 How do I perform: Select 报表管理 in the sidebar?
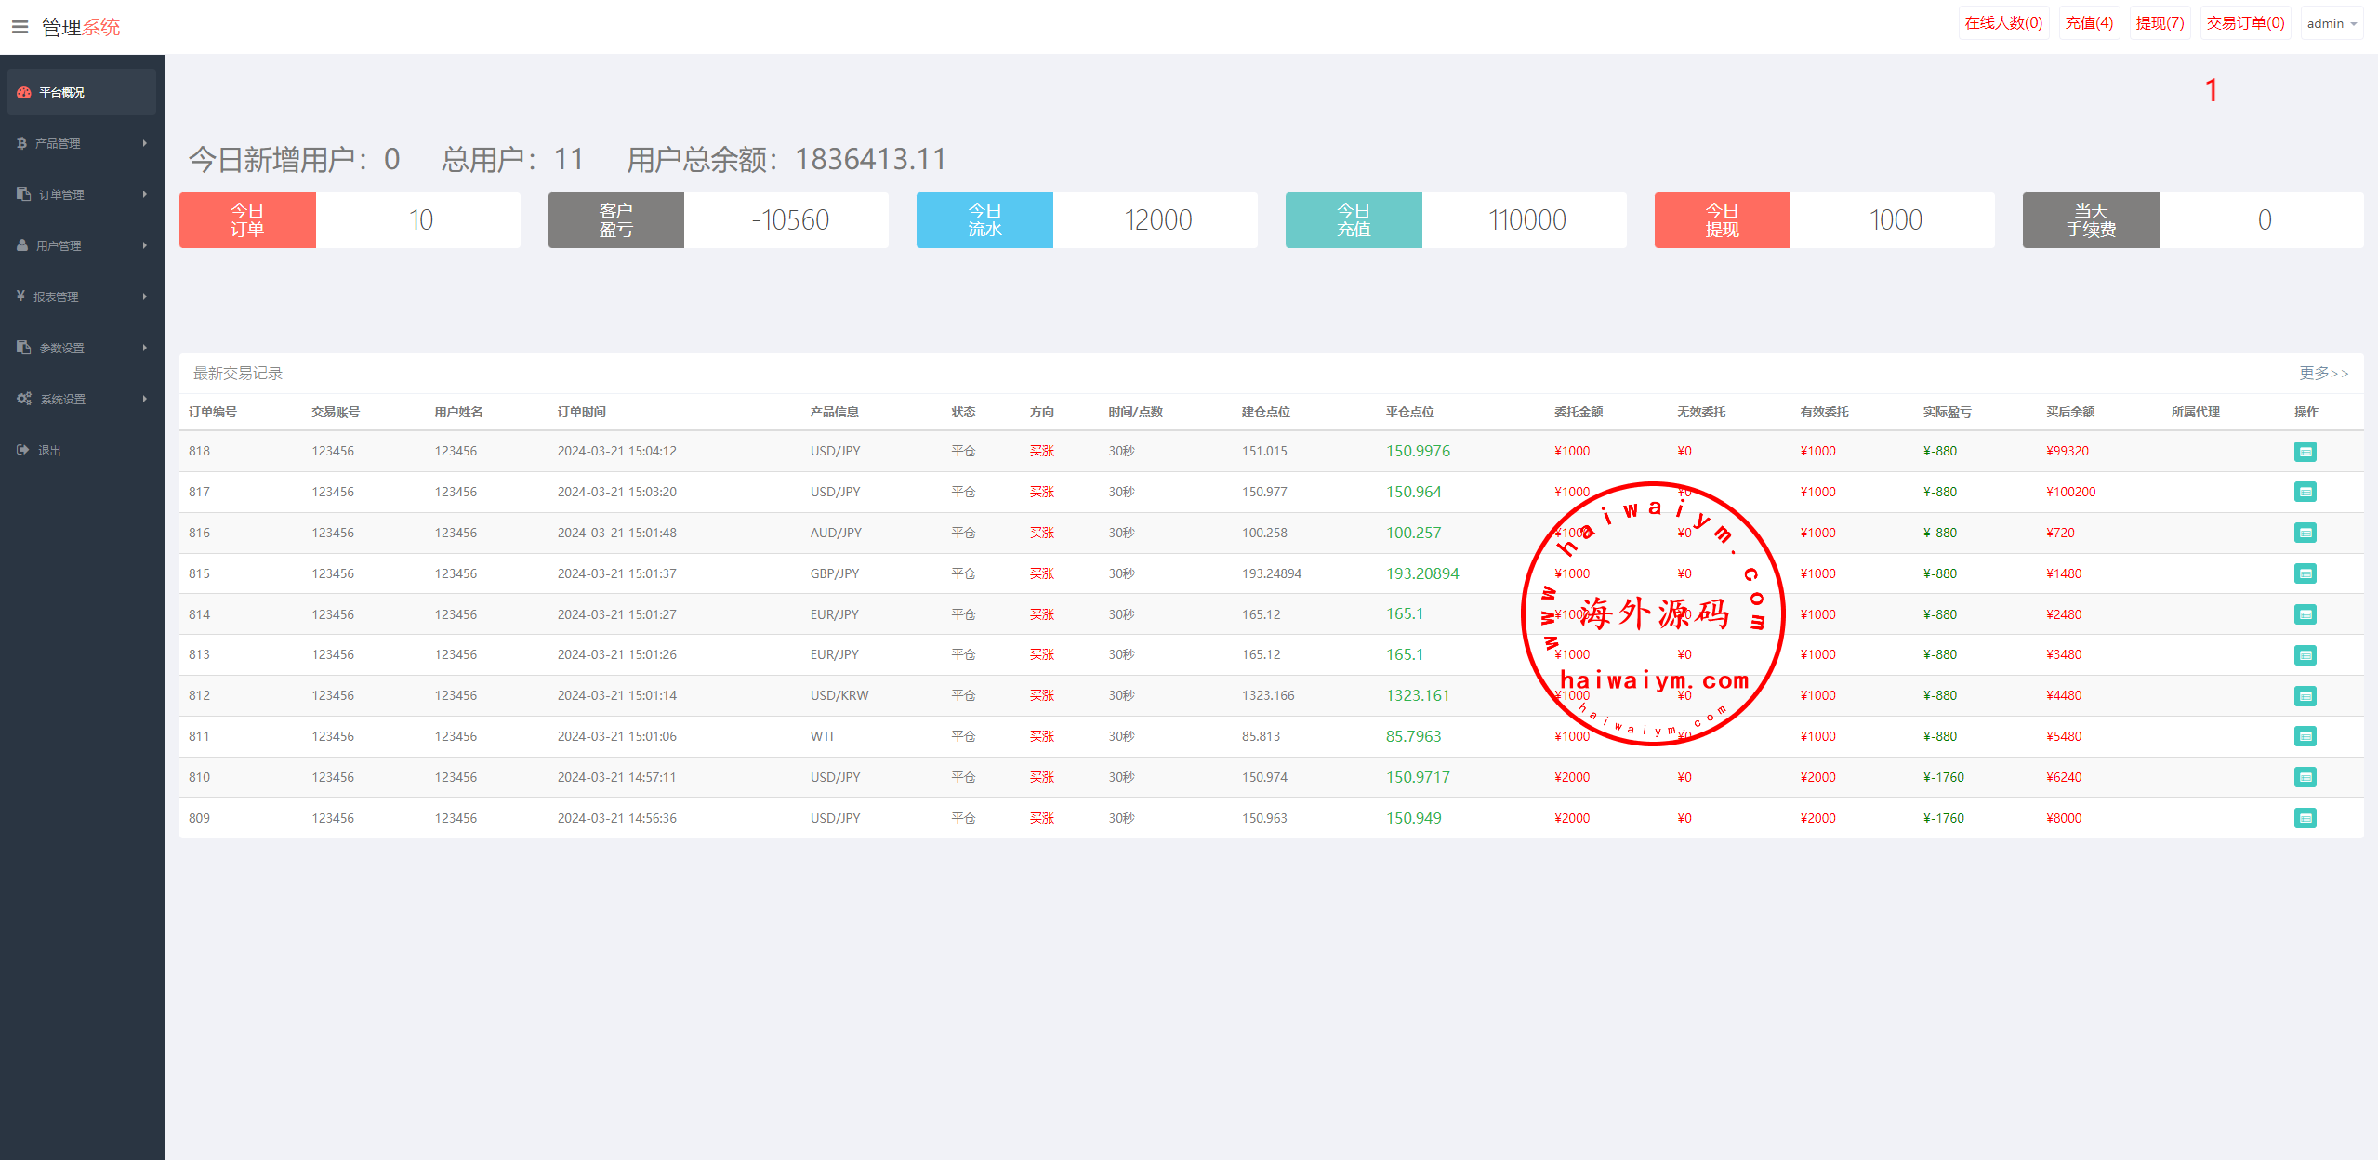click(x=56, y=297)
